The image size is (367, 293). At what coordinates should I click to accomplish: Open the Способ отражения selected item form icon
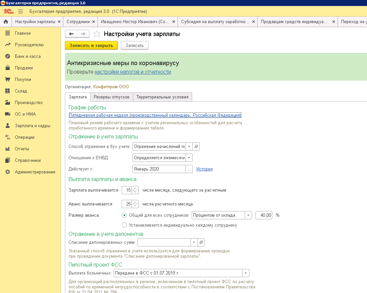pos(196,146)
